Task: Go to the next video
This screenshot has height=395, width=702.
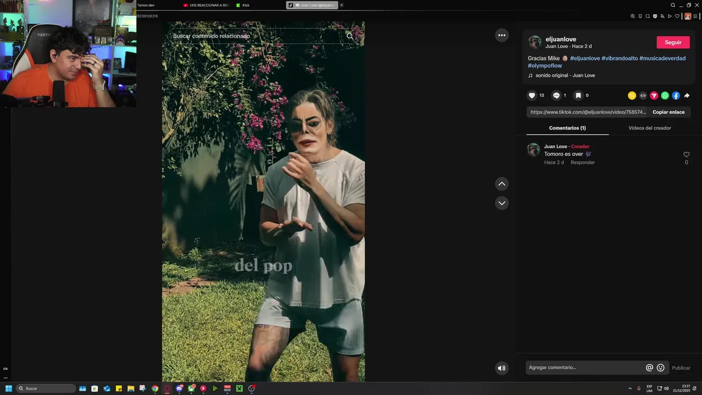Action: [502, 203]
